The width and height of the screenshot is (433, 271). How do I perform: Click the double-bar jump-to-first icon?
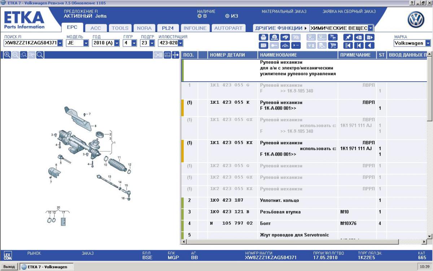[348, 46]
